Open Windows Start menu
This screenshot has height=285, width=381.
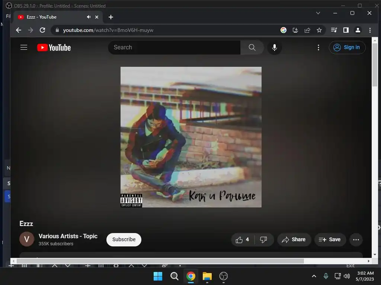point(158,276)
